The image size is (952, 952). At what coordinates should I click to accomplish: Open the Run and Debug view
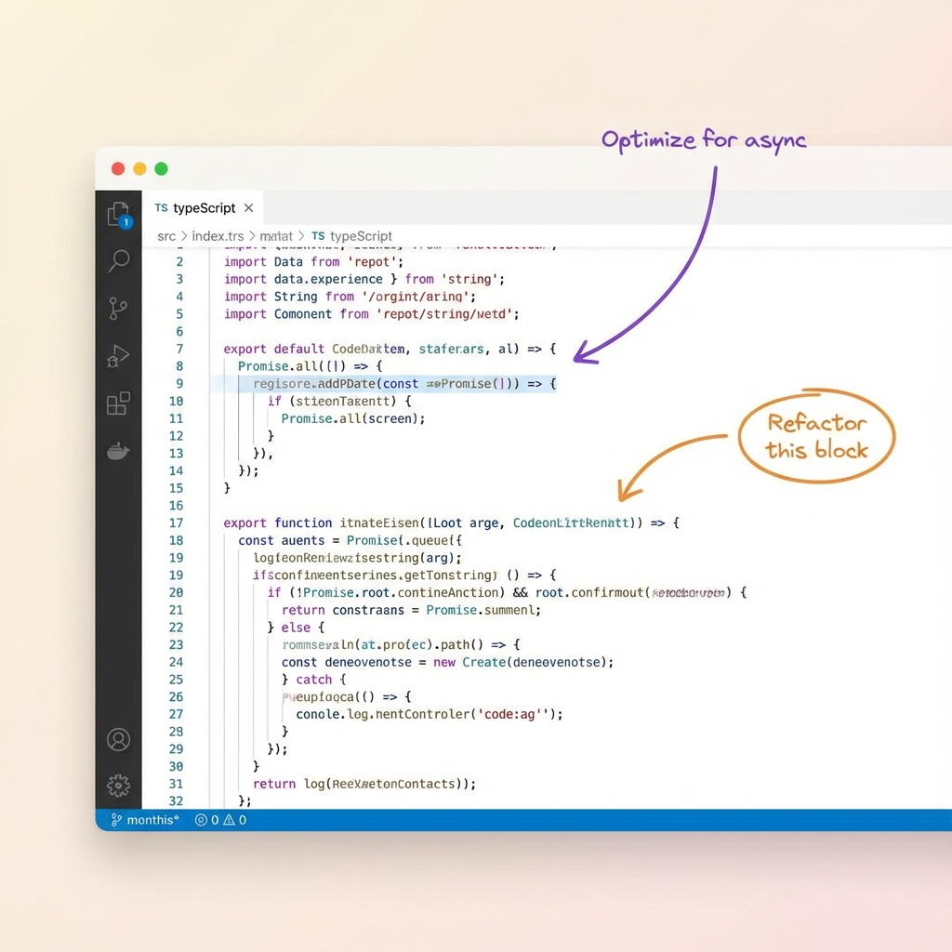pyautogui.click(x=118, y=356)
